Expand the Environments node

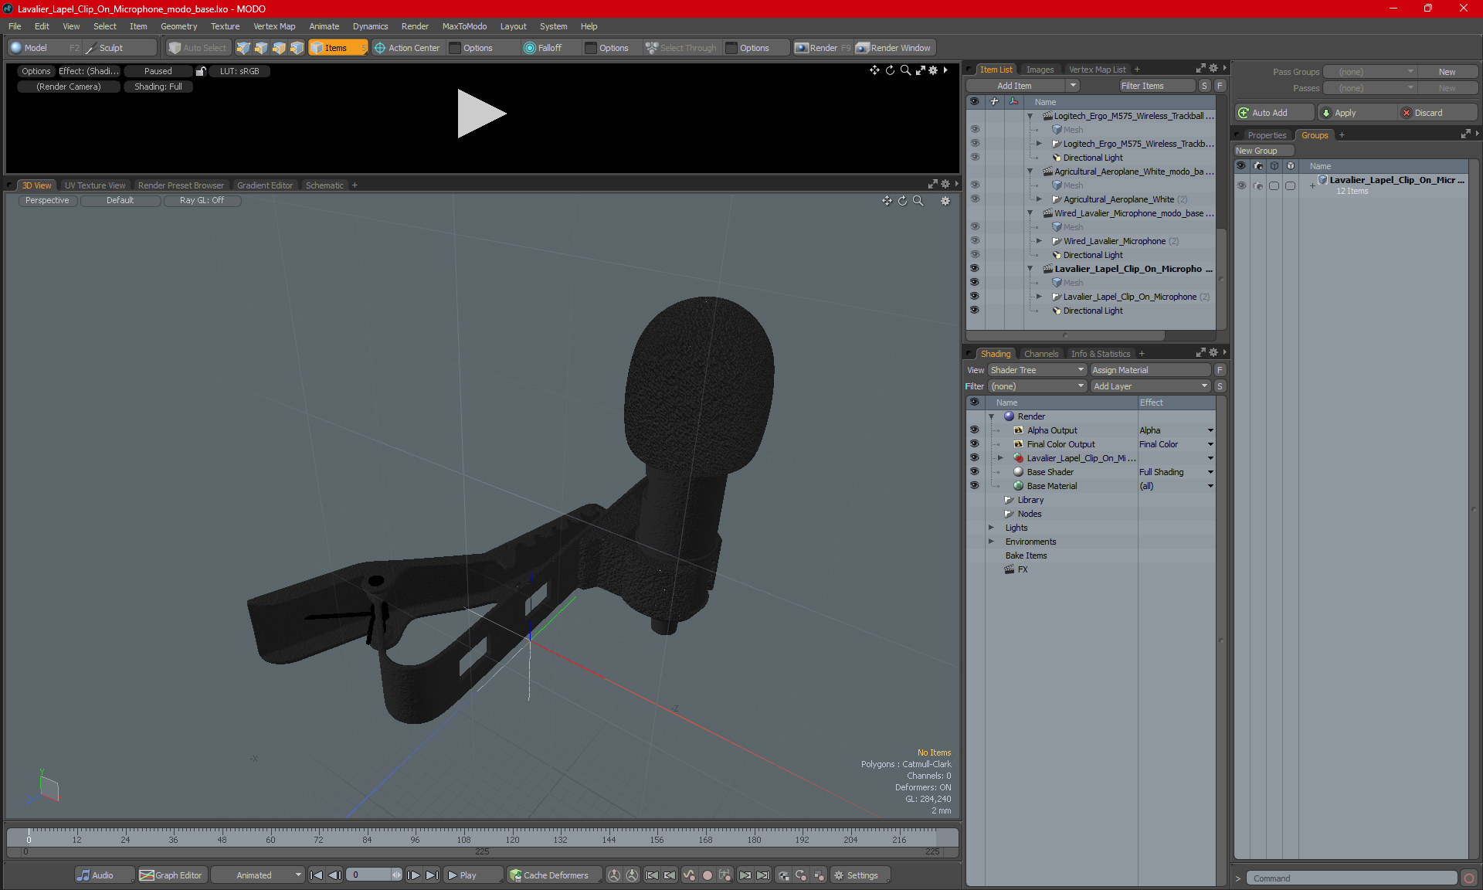coord(991,542)
